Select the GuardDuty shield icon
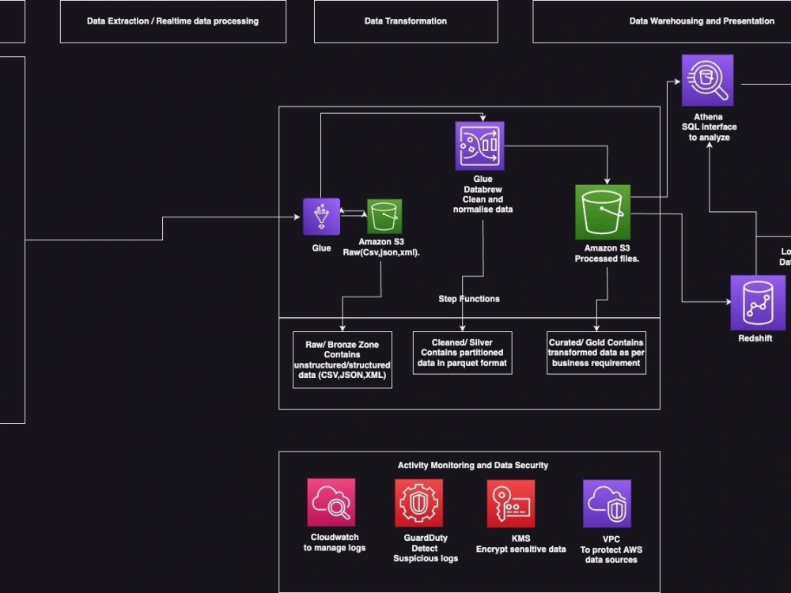This screenshot has width=791, height=593. click(418, 502)
